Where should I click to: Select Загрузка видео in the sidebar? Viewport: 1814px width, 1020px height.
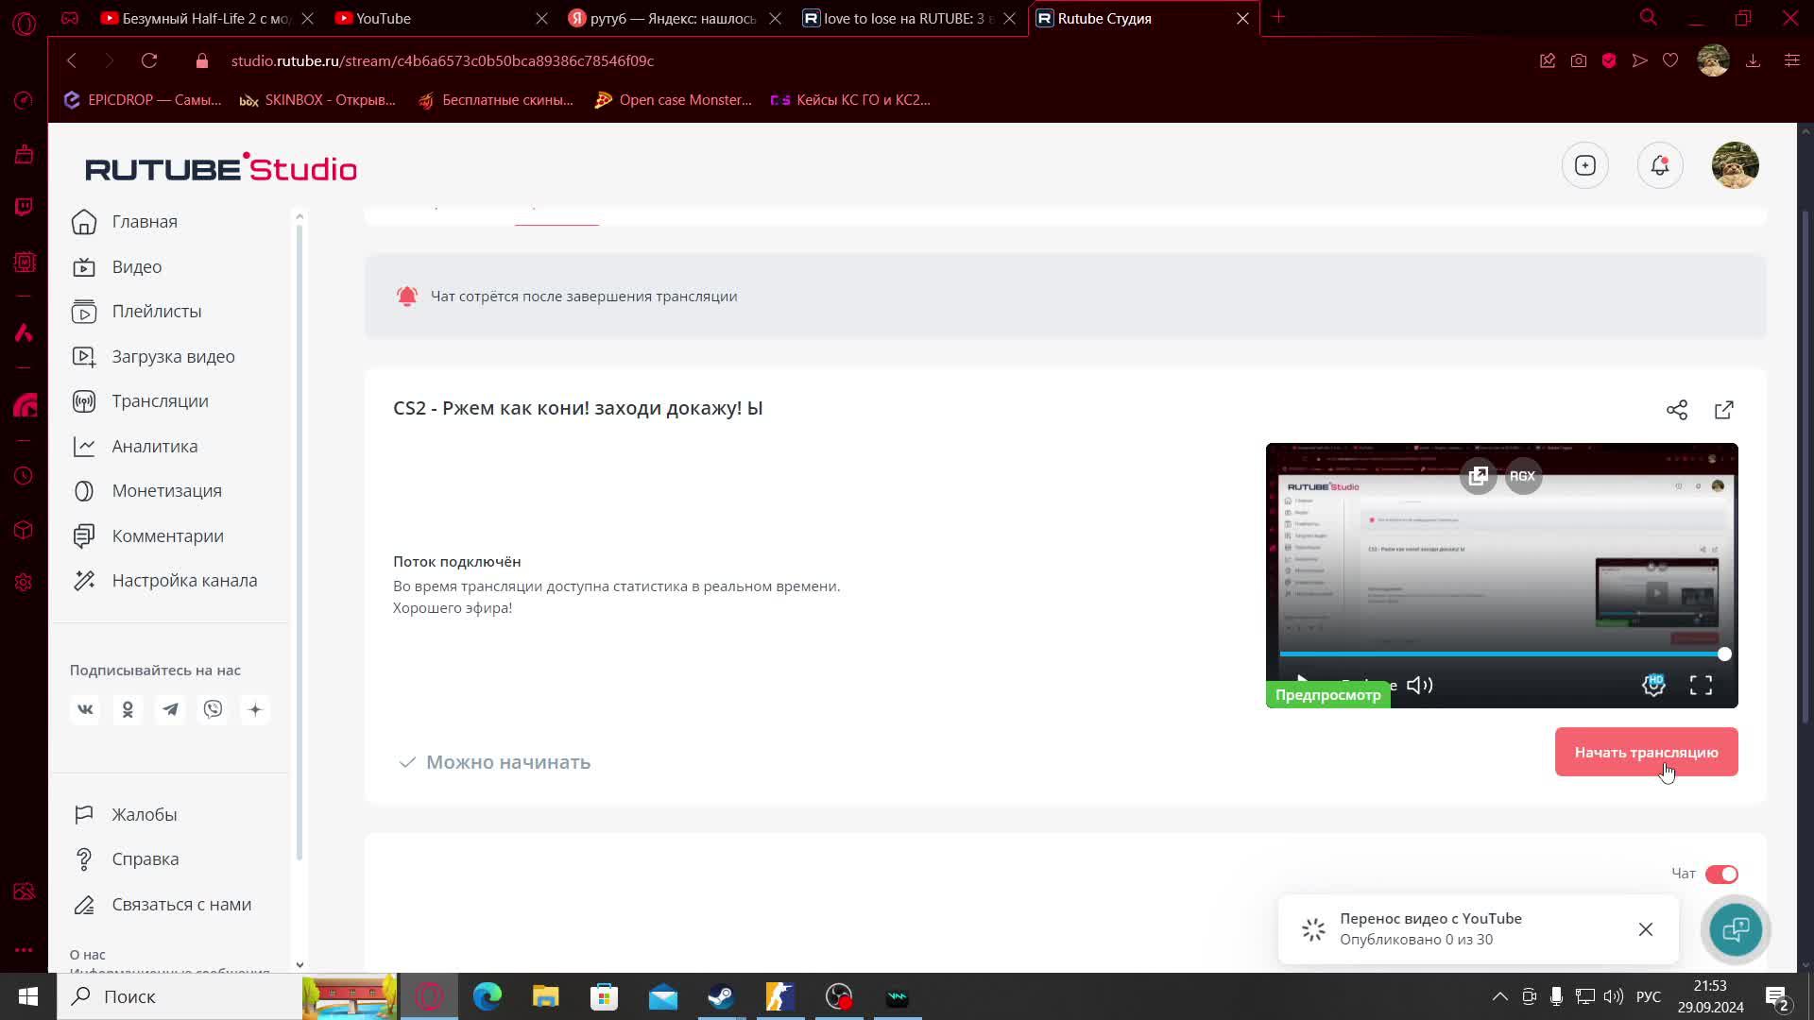tap(173, 356)
